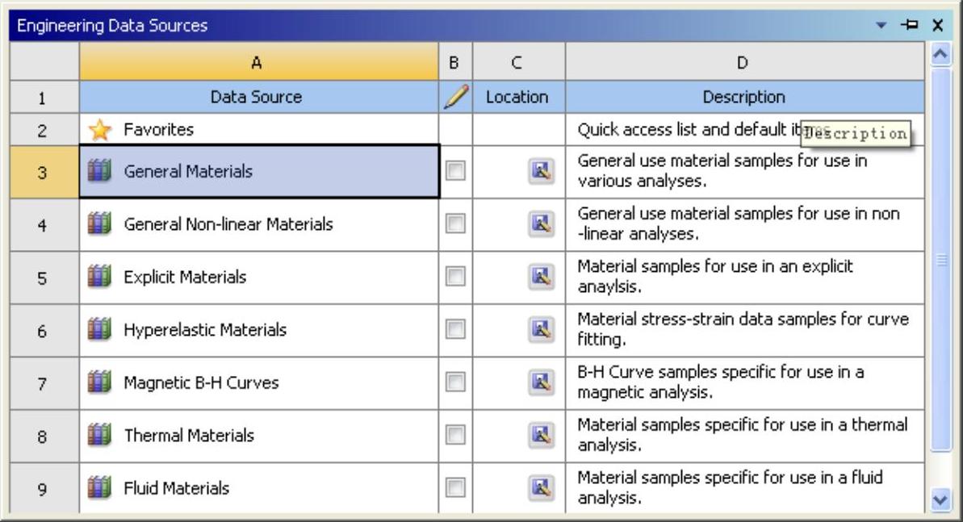Select the Hyperelastic Materials data source
This screenshot has width=963, height=522.
coord(205,330)
